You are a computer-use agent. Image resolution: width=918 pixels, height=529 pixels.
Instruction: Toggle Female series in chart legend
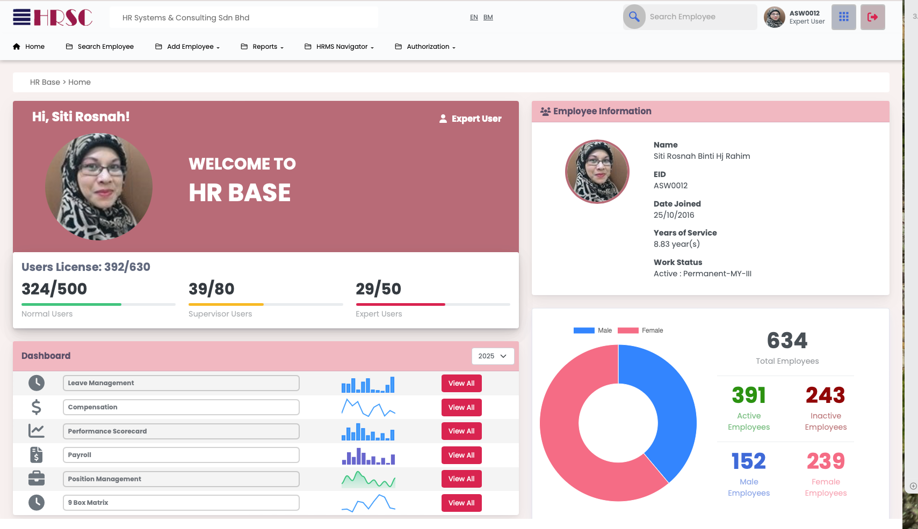(x=640, y=330)
